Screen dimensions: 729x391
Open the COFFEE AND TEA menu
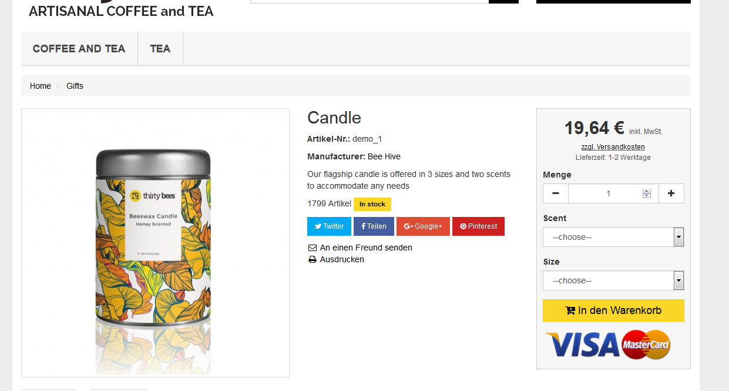79,49
